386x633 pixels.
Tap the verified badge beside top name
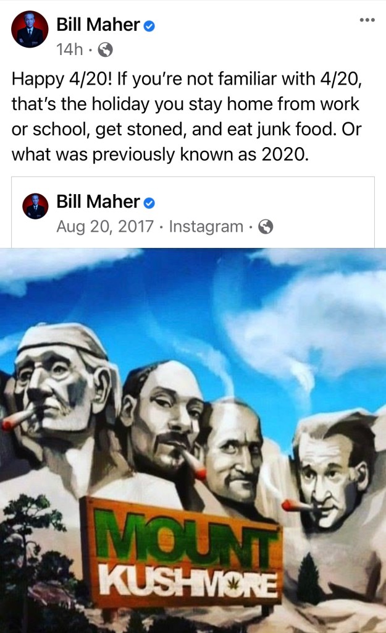click(149, 26)
